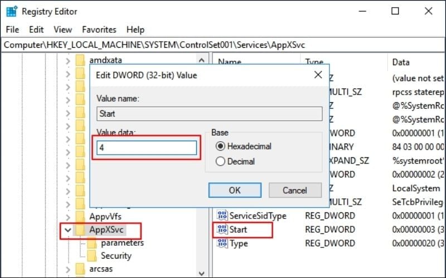Screen dimensions: 446x278
Task: Open the File menu
Action: (x=12, y=29)
